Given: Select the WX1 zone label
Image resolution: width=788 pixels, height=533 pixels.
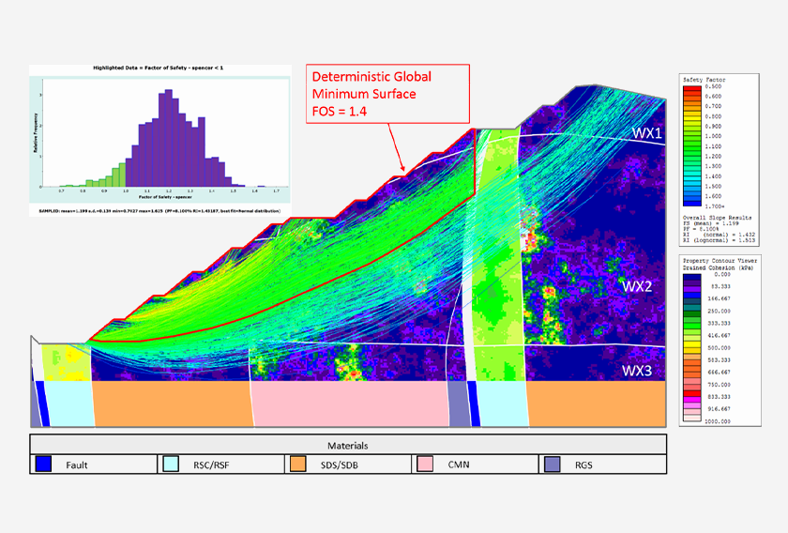Looking at the screenshot, I should pos(647,134).
